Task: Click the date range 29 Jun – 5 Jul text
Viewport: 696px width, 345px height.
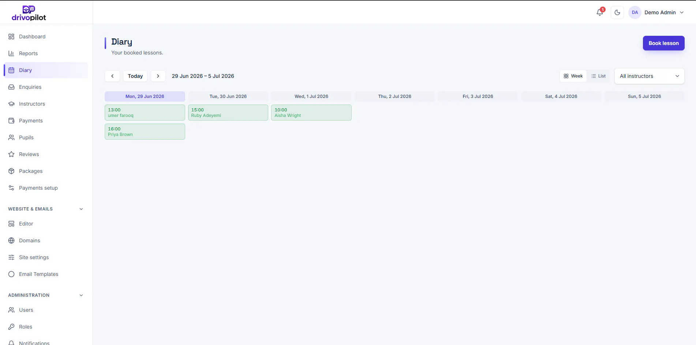Action: tap(203, 76)
